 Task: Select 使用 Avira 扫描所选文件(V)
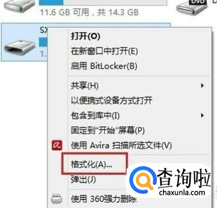pyautogui.click(x=121, y=145)
